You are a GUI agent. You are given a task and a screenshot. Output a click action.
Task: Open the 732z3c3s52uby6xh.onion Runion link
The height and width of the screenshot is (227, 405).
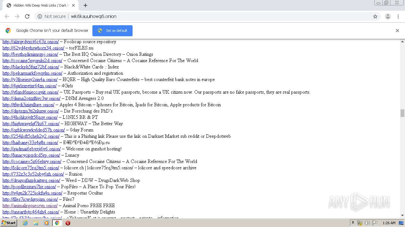33,174
